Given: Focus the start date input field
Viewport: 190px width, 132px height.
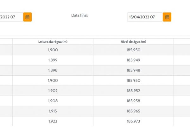Looking at the screenshot, I should coord(11,17).
